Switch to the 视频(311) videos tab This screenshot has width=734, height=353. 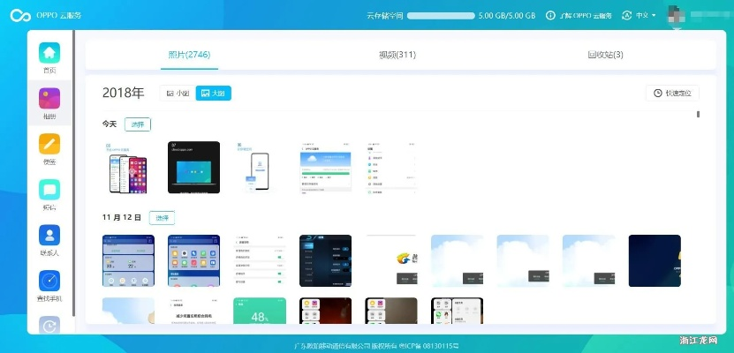(397, 55)
